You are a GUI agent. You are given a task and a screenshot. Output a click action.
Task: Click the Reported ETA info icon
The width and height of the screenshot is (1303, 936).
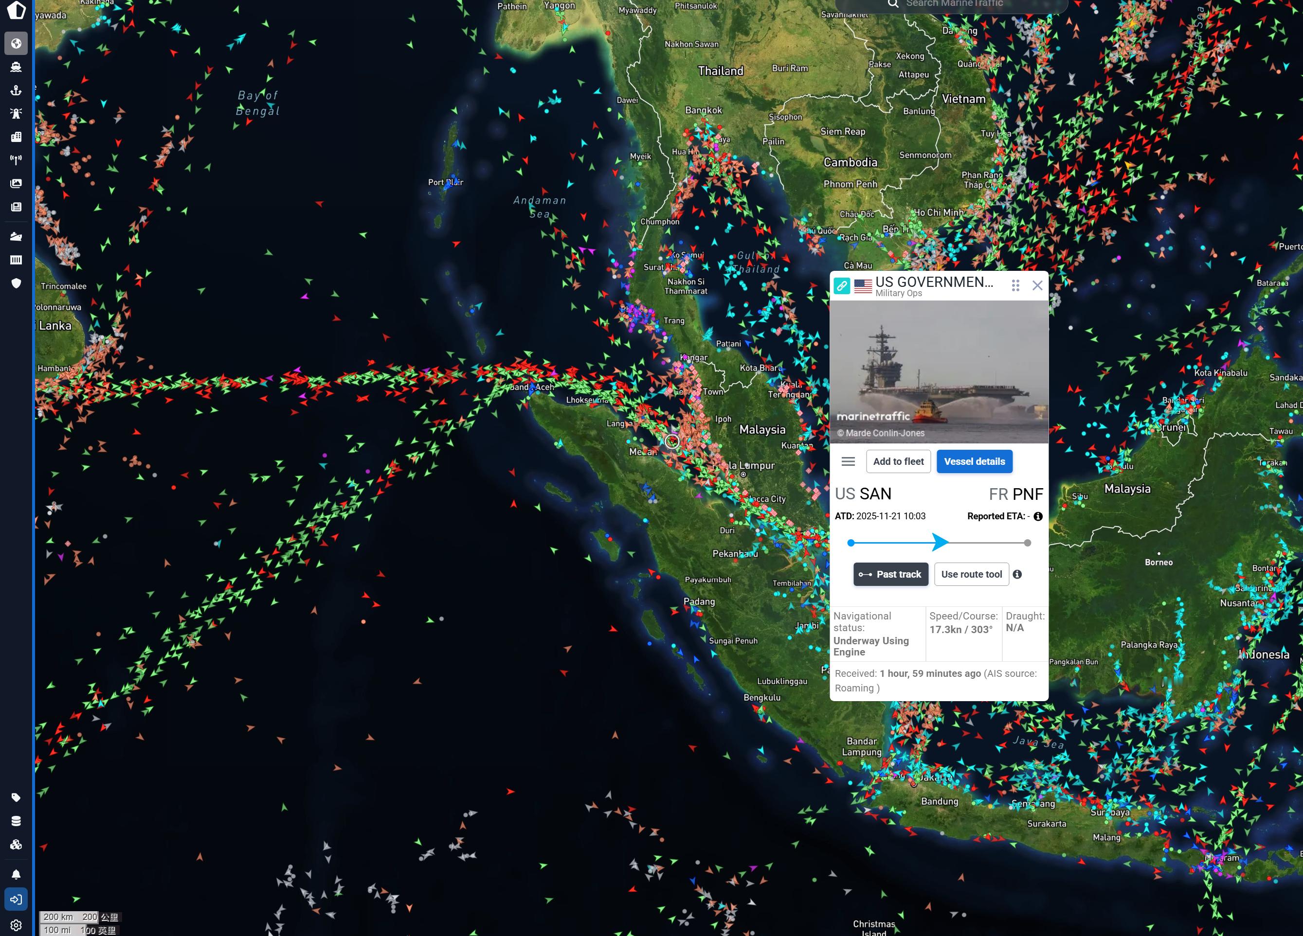[x=1037, y=516]
